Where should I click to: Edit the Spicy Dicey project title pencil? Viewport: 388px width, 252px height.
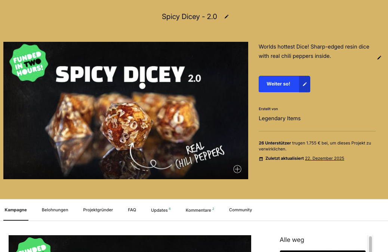[227, 17]
